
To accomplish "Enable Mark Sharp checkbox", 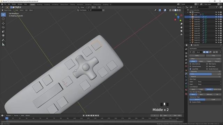I will (207, 66).
